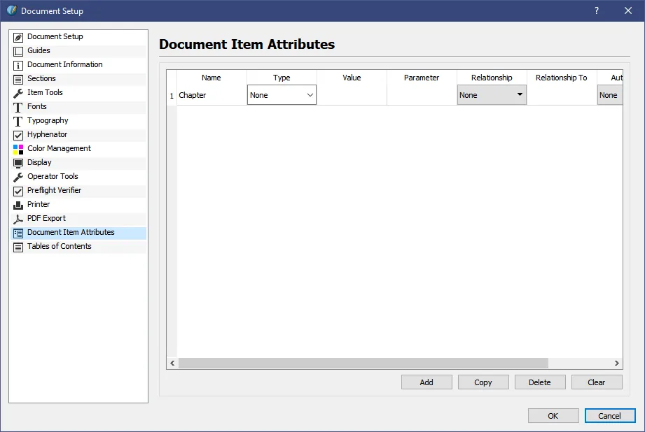Click the Document Setup pen icon in sidebar
645x432 pixels.
point(18,37)
